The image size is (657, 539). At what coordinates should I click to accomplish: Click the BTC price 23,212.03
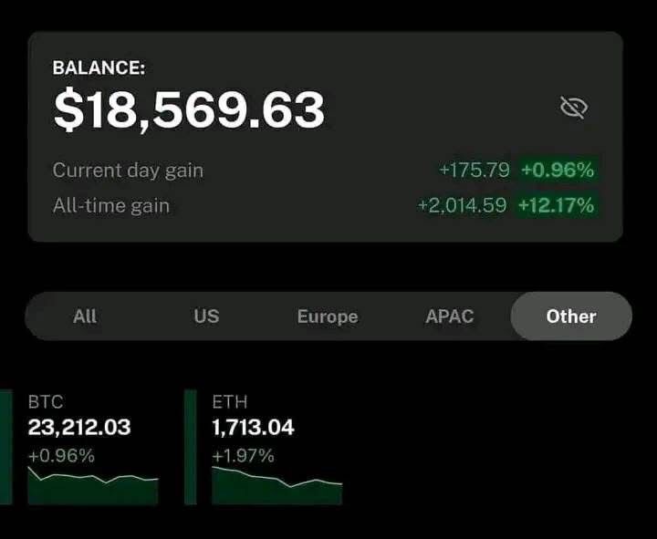pos(79,427)
